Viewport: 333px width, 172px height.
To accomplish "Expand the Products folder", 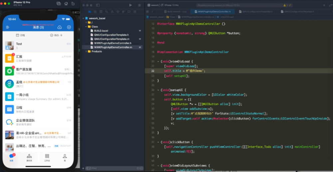I will [x=86, y=51].
